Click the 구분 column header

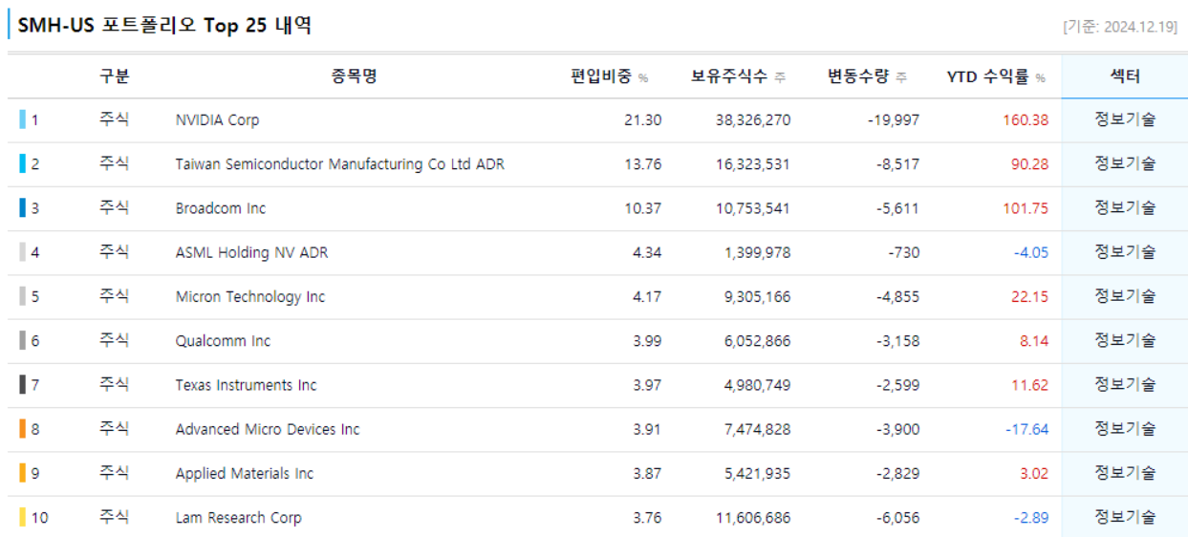click(x=114, y=77)
